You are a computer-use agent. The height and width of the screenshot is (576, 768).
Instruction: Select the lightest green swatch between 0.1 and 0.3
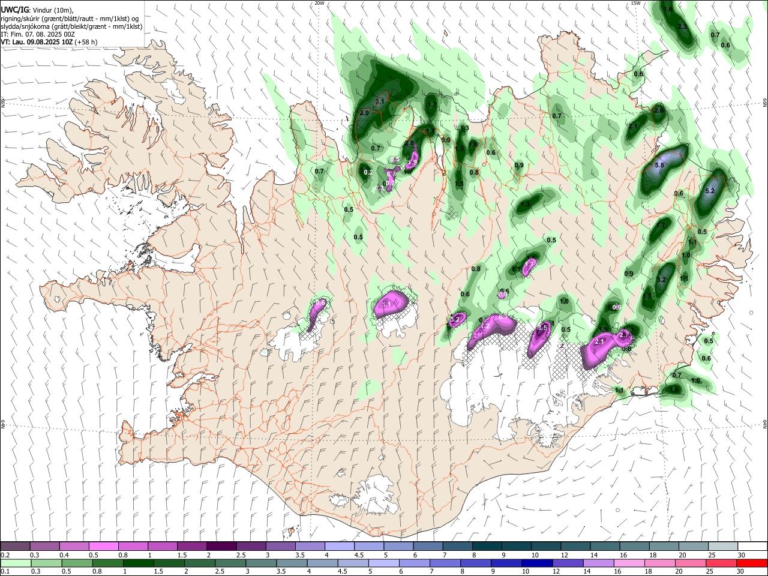coord(16,563)
